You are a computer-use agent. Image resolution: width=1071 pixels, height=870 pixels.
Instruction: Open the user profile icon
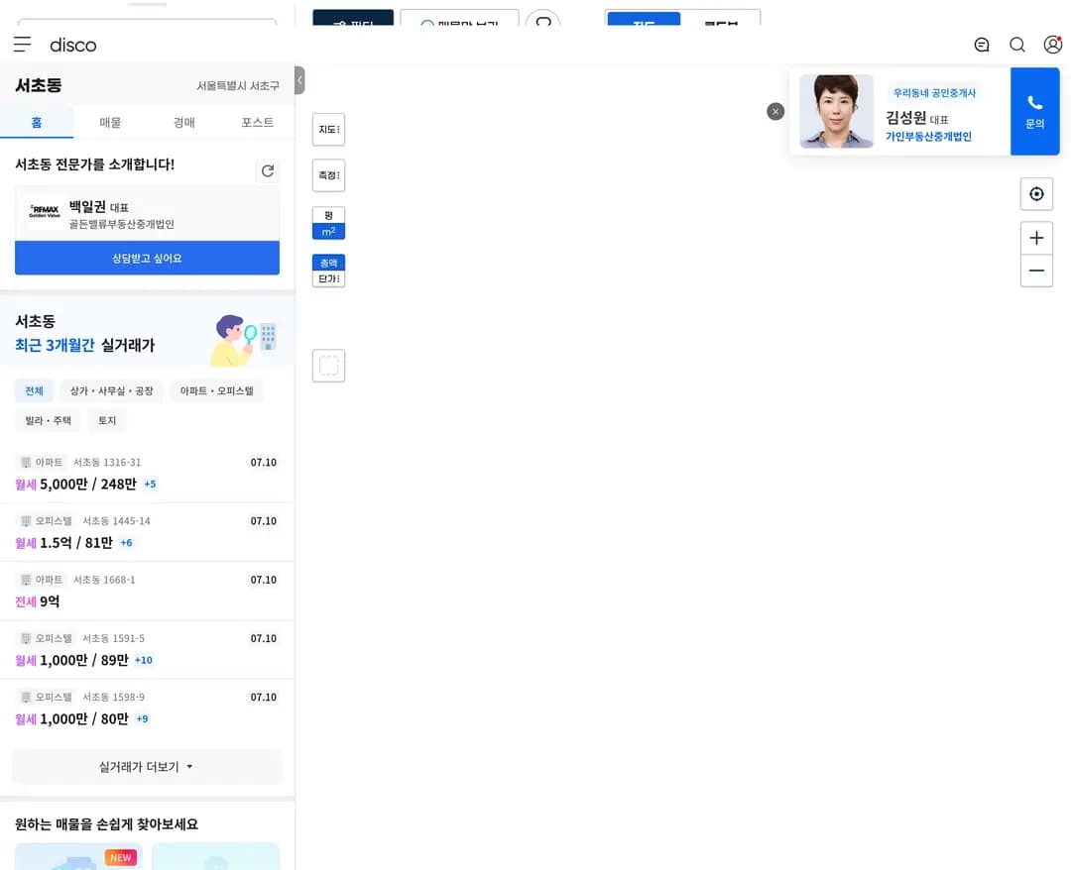(x=1052, y=45)
